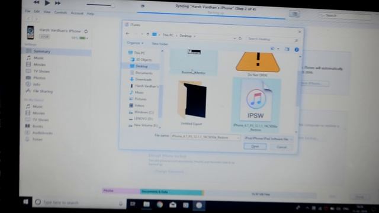Image resolution: width=379 pixels, height=213 pixels.
Task: Click the fast-forward button in iTunes
Action: pyautogui.click(x=58, y=3)
